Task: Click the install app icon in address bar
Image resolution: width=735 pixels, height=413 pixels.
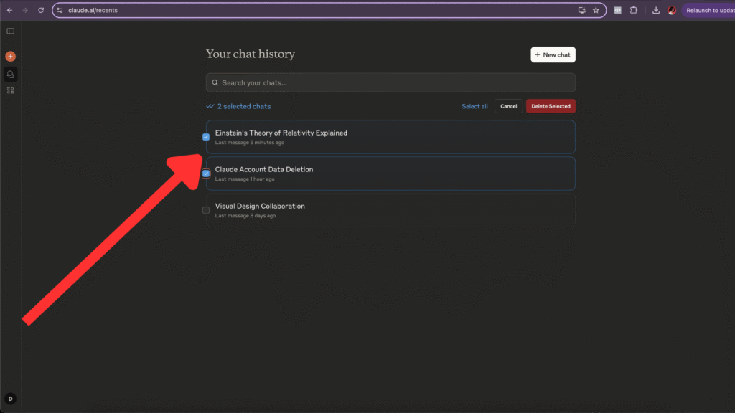Action: (x=581, y=10)
